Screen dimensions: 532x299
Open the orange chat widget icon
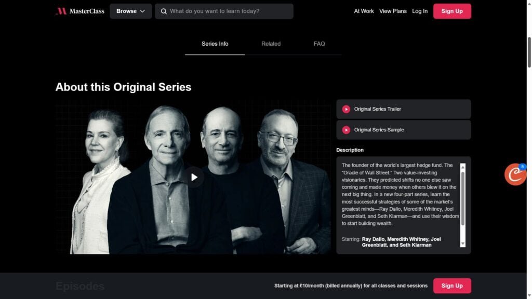[x=515, y=174]
